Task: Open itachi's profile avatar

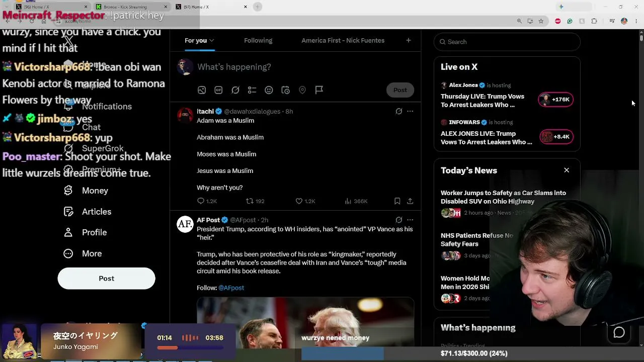Action: pyautogui.click(x=185, y=115)
